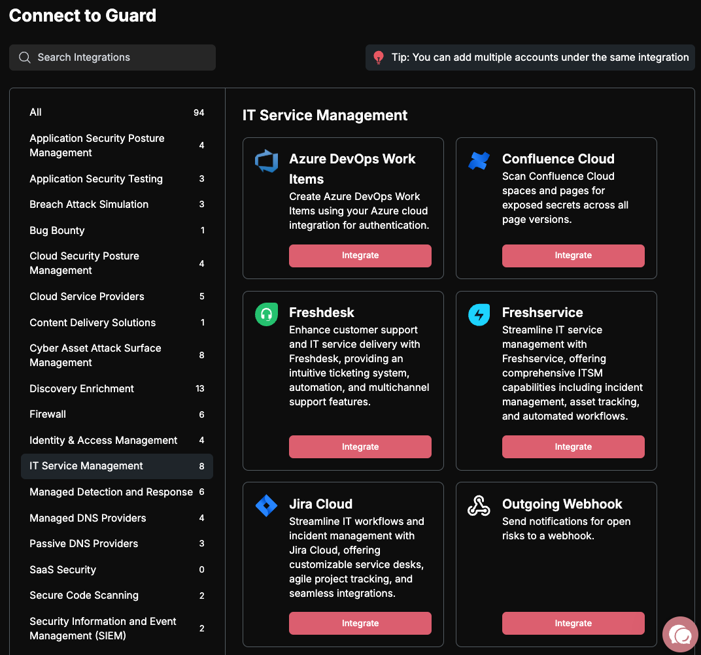Click the Confluence Cloud logo icon
The height and width of the screenshot is (655, 701).
click(x=479, y=161)
